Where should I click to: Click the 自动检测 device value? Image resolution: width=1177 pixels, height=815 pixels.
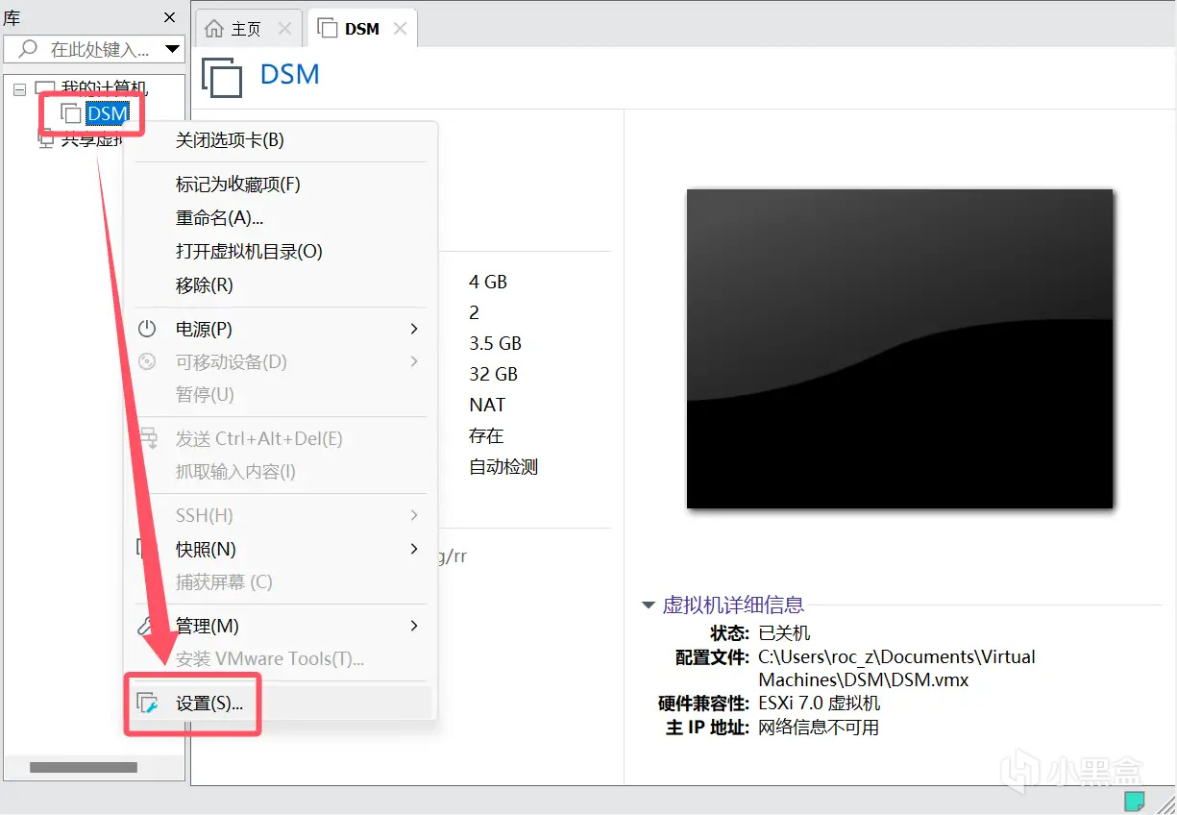(503, 467)
